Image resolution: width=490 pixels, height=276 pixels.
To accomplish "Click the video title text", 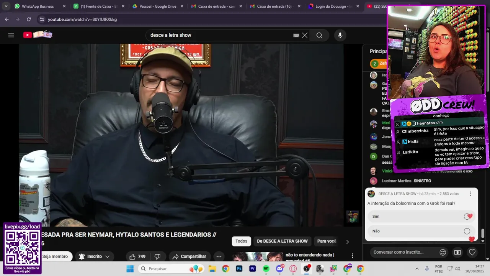I will [x=128, y=238].
